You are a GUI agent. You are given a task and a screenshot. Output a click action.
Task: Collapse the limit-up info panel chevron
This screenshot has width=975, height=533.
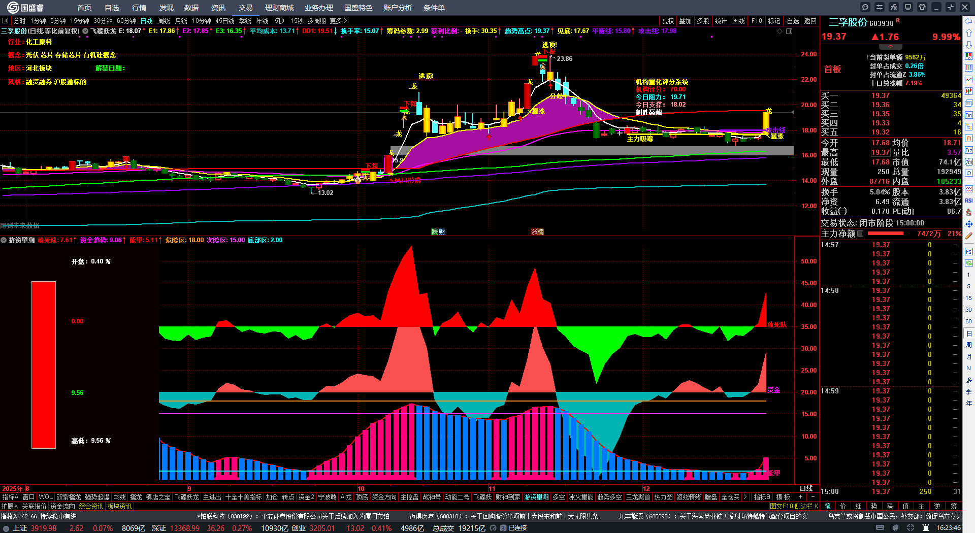pos(890,47)
